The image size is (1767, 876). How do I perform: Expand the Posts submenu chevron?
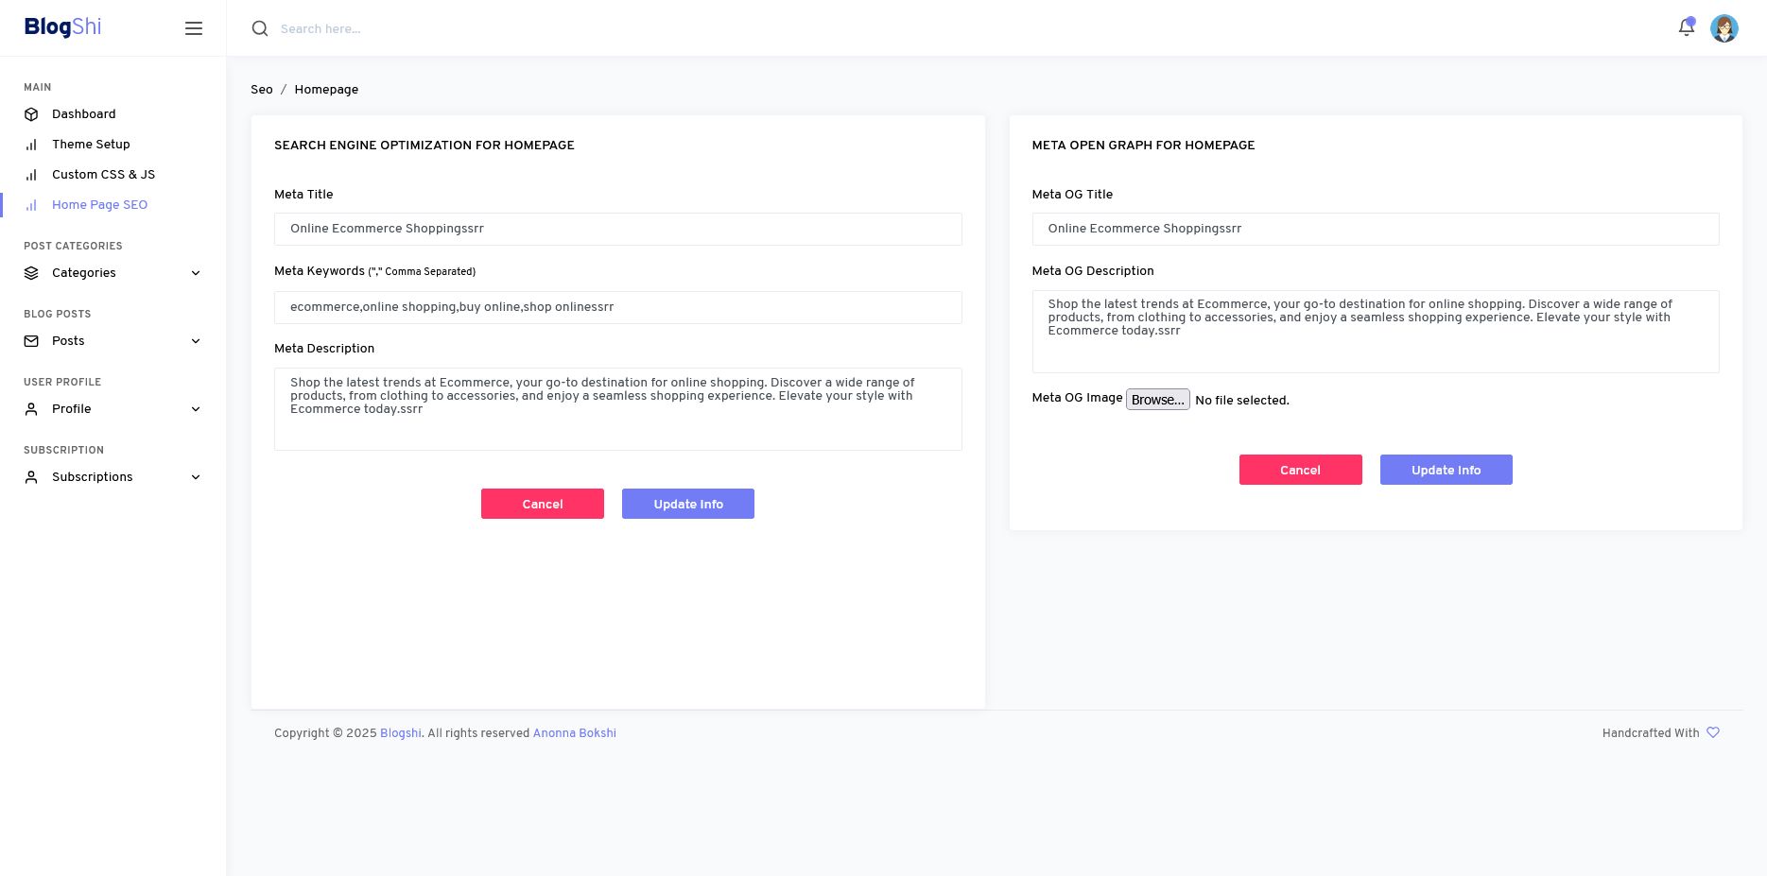coord(196,341)
